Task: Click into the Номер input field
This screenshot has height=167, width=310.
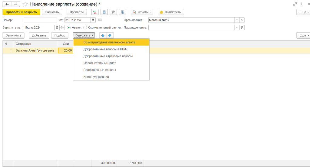Action: 40,20
